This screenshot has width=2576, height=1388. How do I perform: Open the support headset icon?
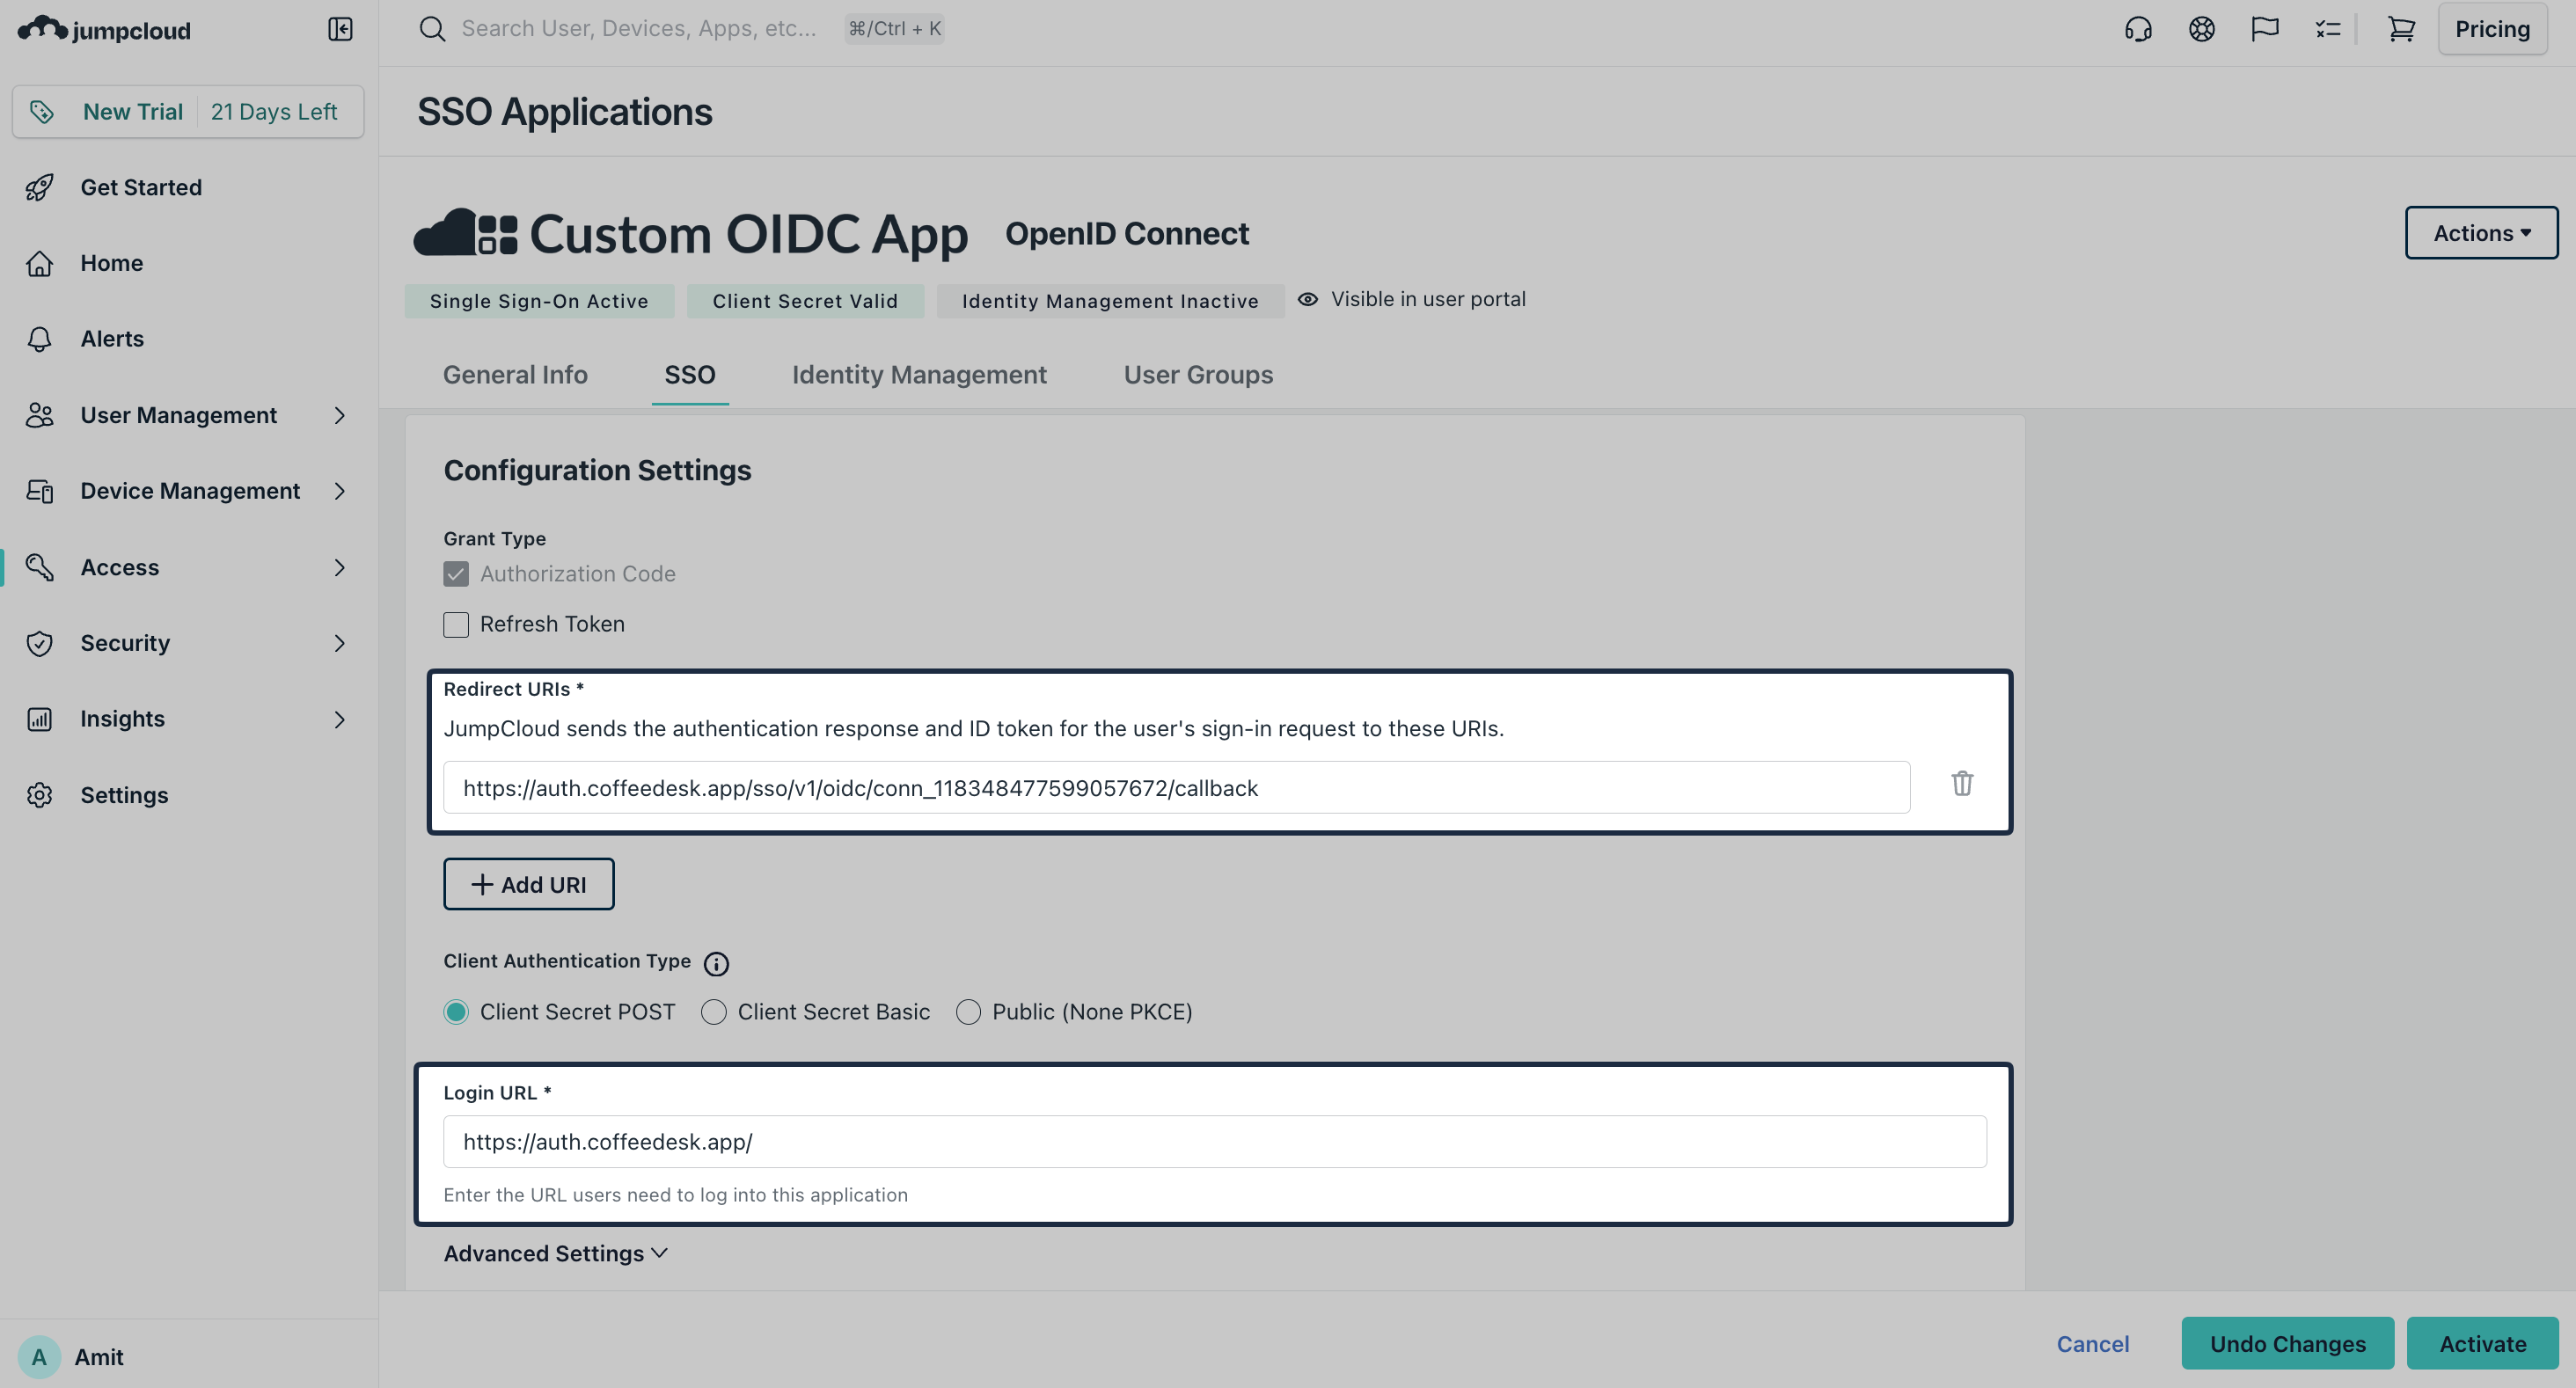[2138, 28]
